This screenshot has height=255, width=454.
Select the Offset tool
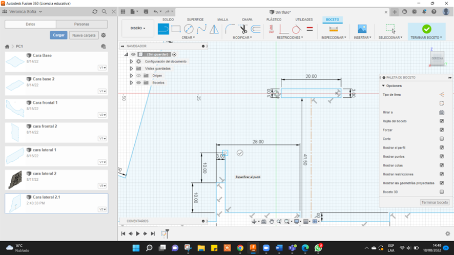256,29
